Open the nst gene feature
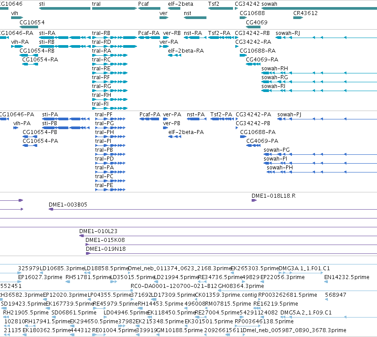The height and width of the screenshot is (337, 377). [x=195, y=18]
